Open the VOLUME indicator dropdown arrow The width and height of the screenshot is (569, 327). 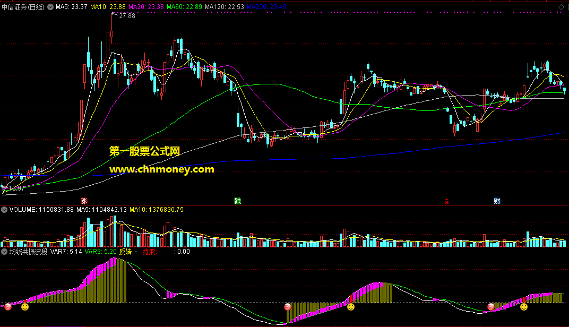click(4, 210)
